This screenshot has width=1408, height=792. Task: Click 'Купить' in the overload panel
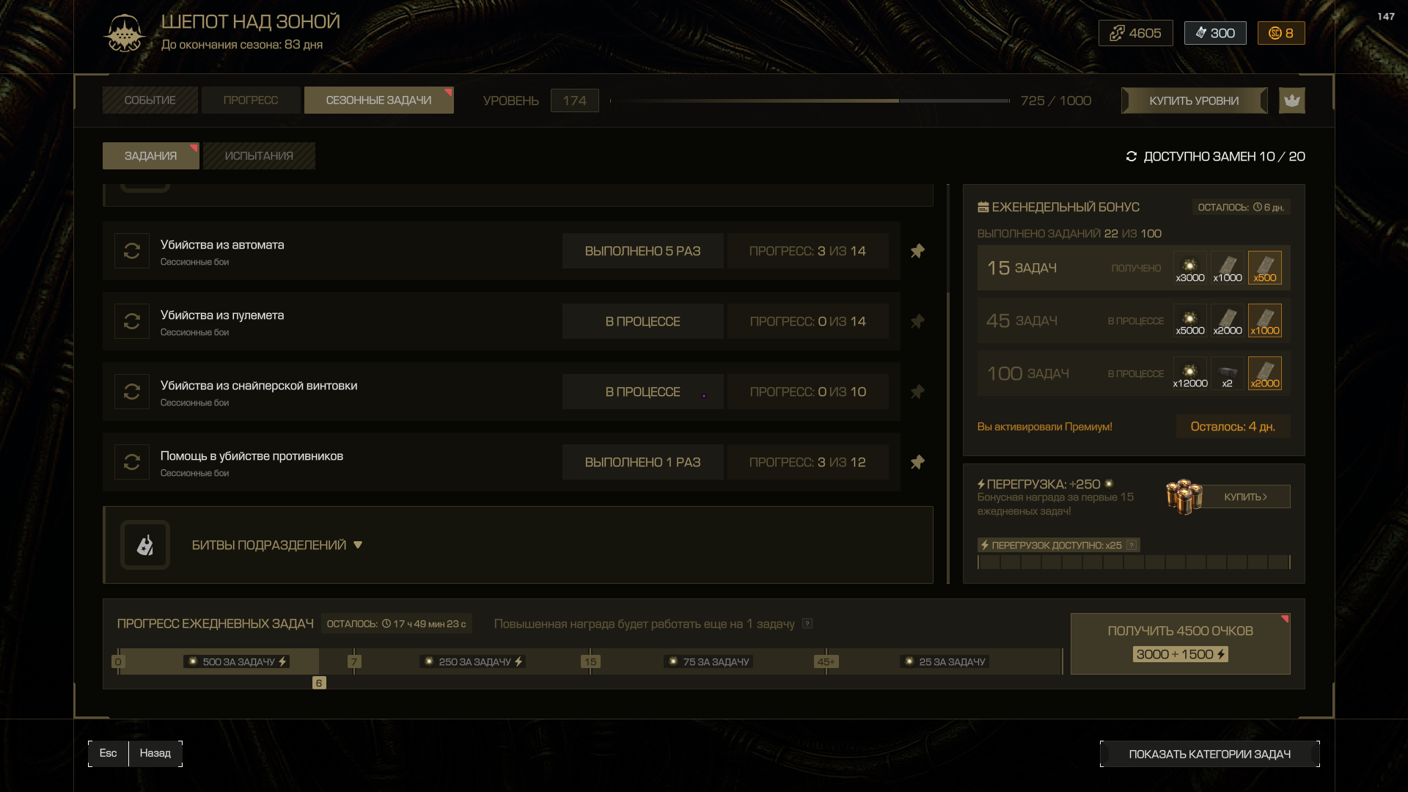point(1245,496)
